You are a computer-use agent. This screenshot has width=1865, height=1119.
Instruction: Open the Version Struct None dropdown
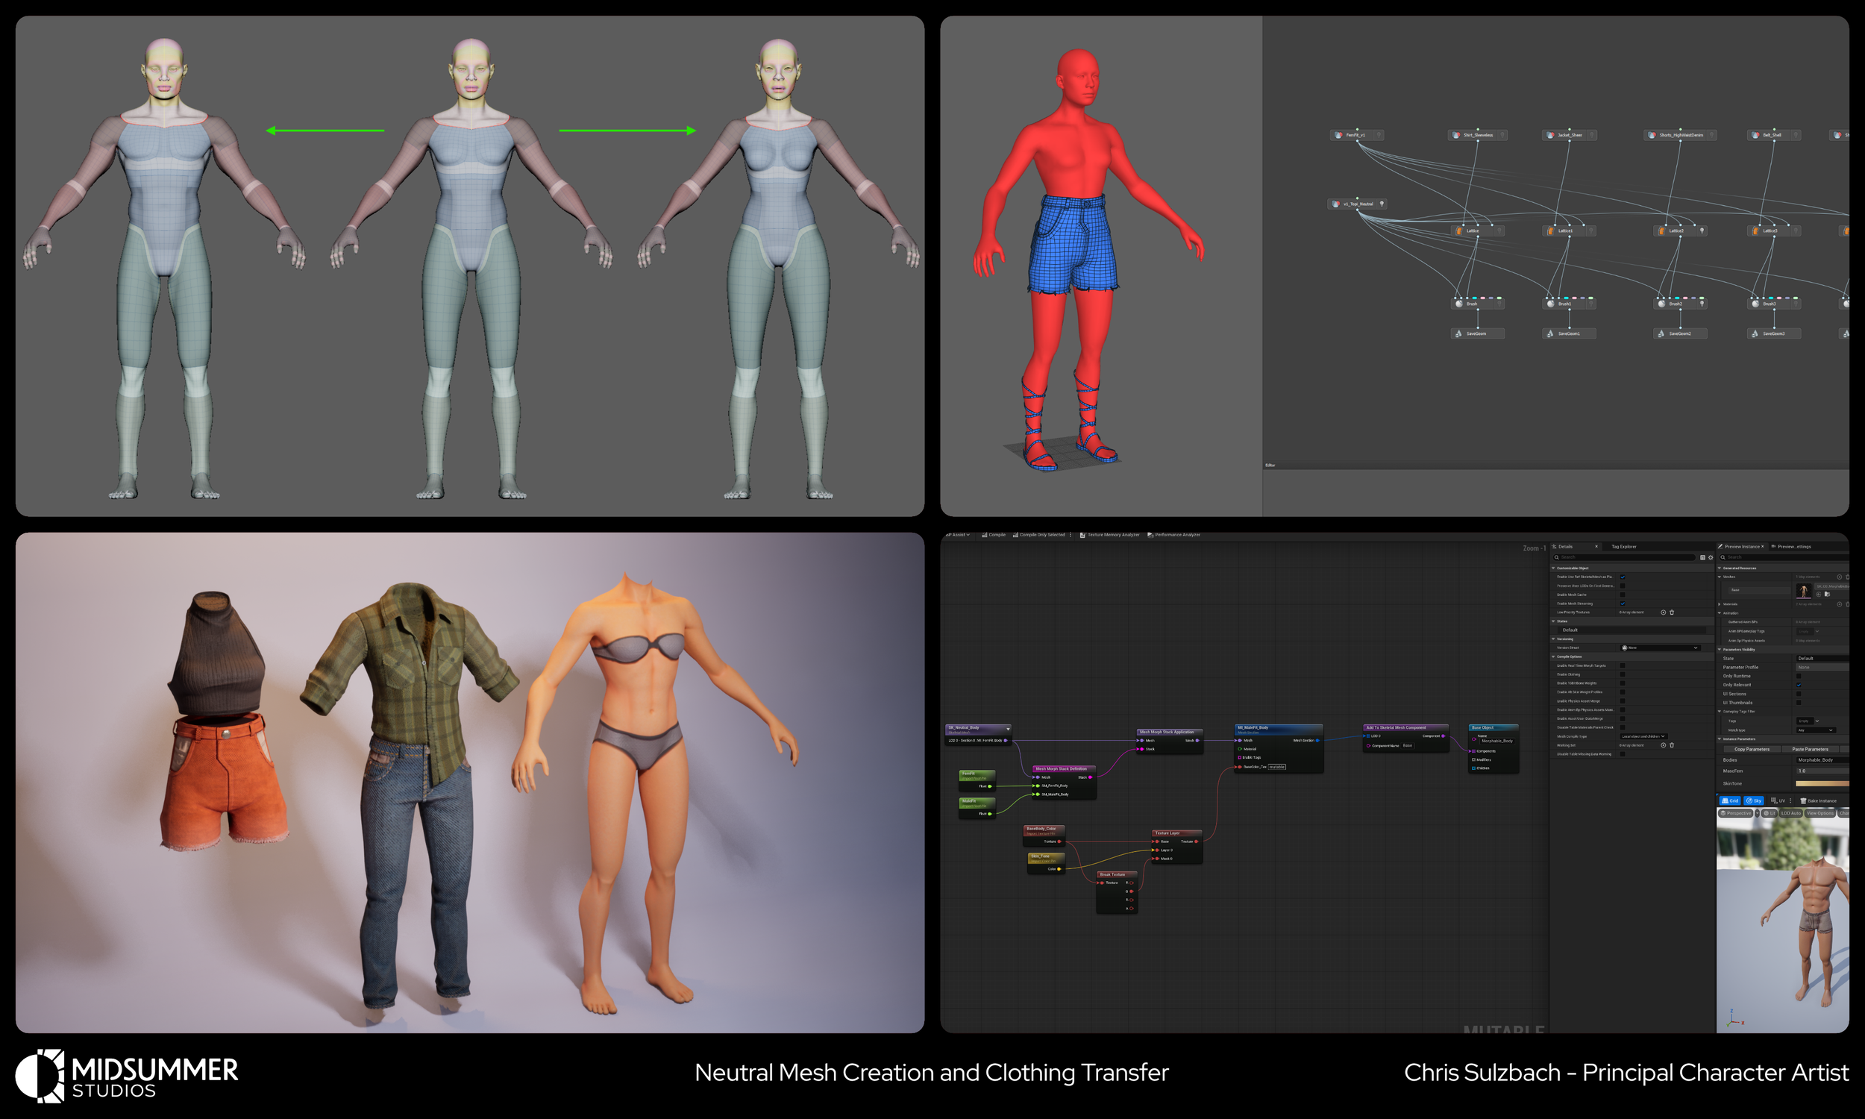tap(1661, 648)
